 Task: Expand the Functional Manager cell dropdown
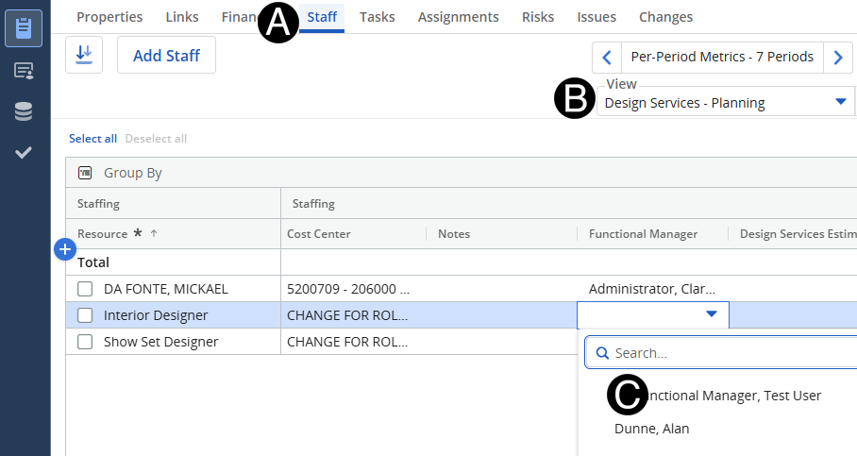[712, 315]
